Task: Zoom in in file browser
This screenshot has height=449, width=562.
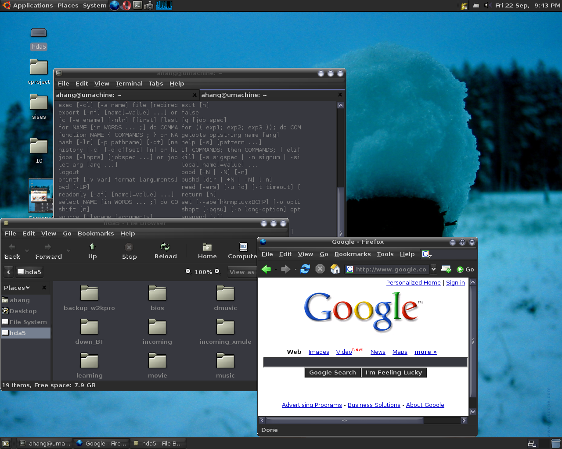Action: pyautogui.click(x=217, y=271)
